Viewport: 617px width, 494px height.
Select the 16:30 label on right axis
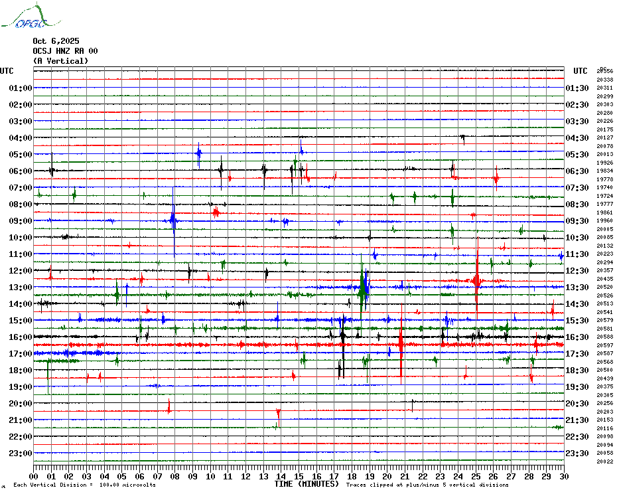tap(577, 337)
